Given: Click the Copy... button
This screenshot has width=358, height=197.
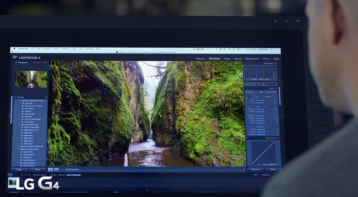Looking at the screenshot, I should (x=20, y=170).
